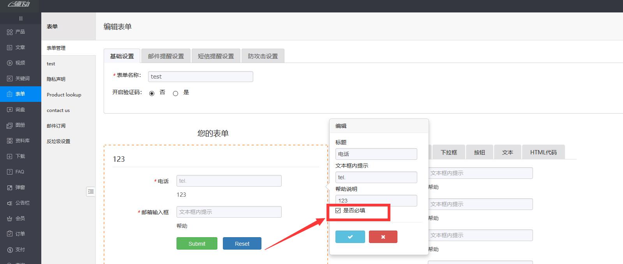Click the 产品 products sidebar icon
The width and height of the screenshot is (623, 264).
(x=10, y=32)
